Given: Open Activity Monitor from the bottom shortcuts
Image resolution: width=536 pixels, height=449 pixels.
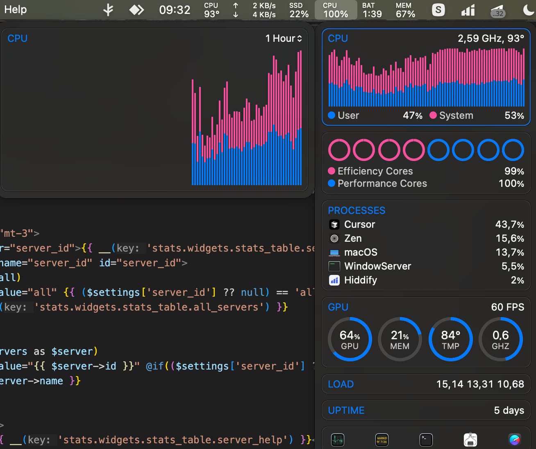Looking at the screenshot, I should tap(337, 440).
